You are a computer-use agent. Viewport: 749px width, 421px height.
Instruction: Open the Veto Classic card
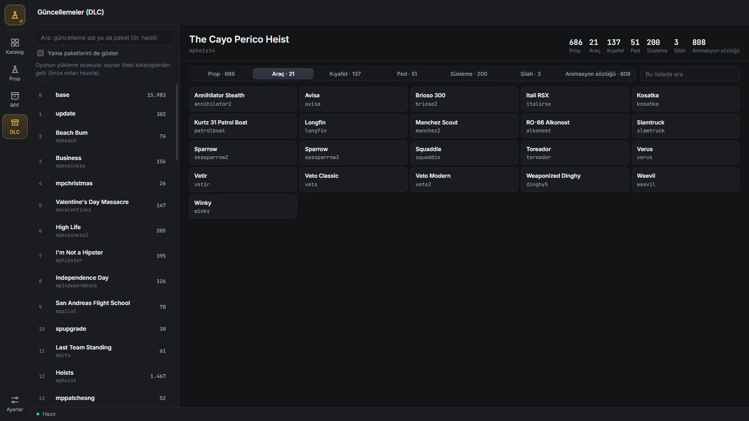353,180
